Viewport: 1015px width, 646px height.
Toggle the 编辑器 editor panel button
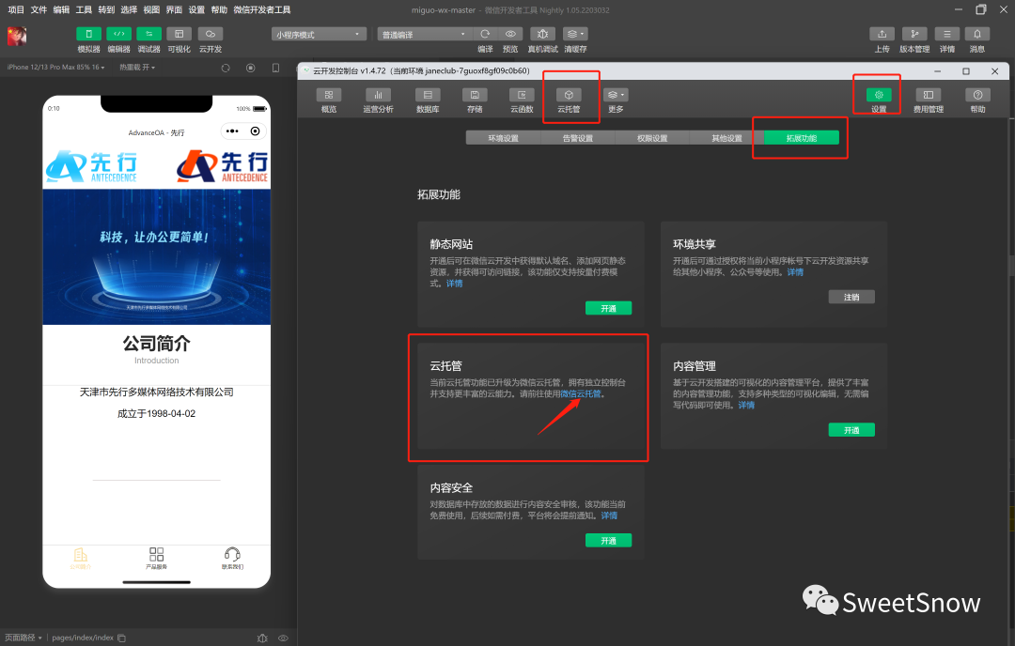click(119, 35)
